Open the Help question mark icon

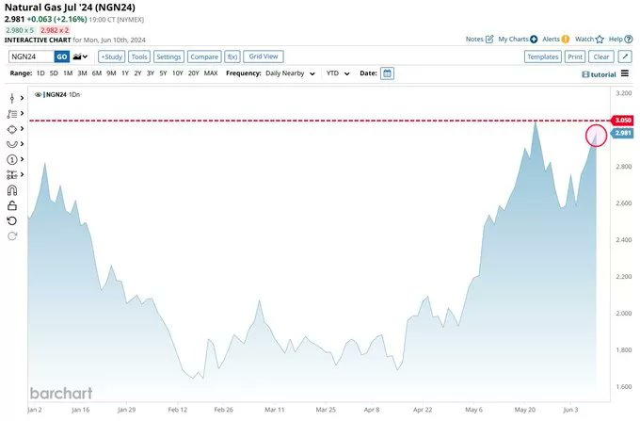[629, 40]
